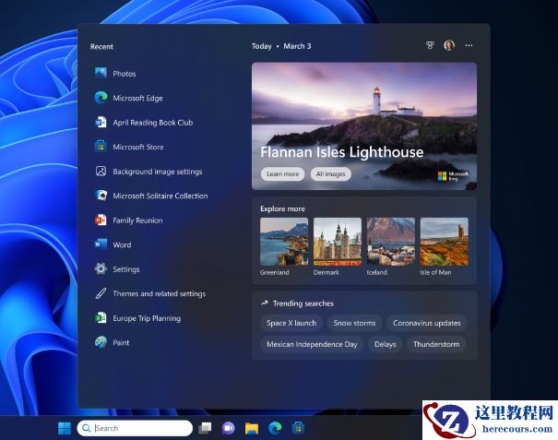The image size is (558, 440).
Task: Click the Microsoft Store icon in Recent list
Action: click(101, 147)
